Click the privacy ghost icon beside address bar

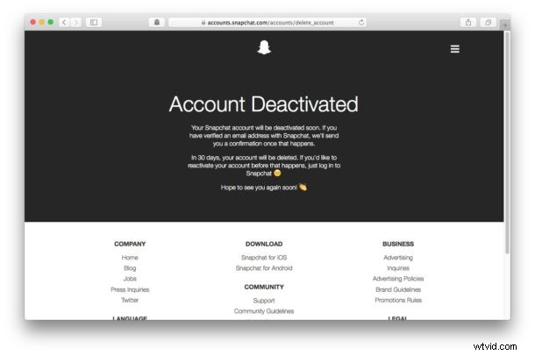coord(157,23)
